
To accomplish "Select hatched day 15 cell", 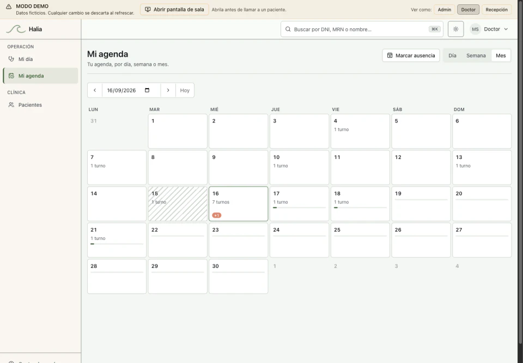I will pos(178,204).
